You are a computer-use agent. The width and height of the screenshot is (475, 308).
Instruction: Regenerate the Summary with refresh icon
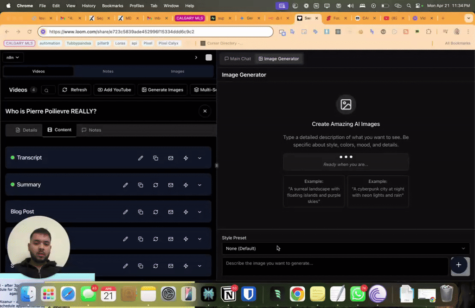[155, 185]
